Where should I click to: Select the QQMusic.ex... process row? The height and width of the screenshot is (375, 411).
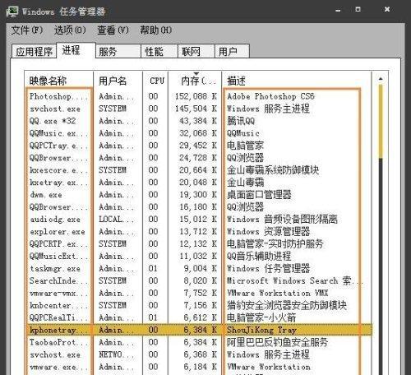(198, 133)
